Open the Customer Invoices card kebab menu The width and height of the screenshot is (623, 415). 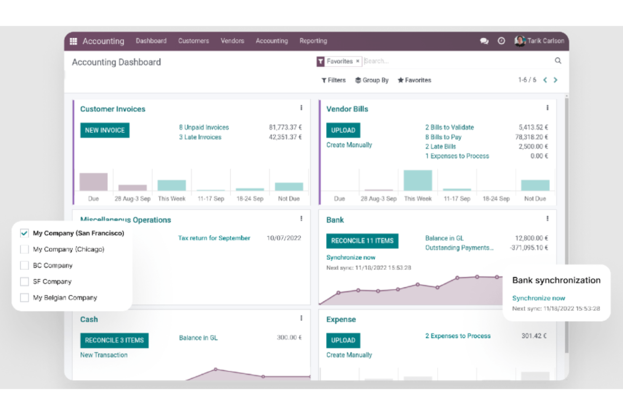click(301, 108)
